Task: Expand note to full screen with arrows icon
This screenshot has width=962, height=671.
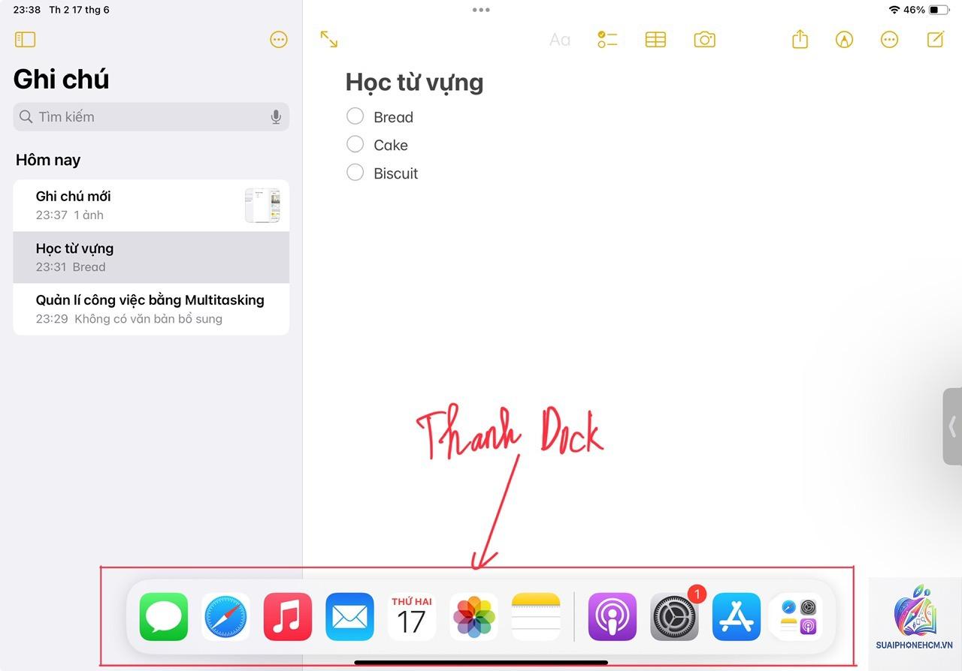Action: click(x=329, y=40)
